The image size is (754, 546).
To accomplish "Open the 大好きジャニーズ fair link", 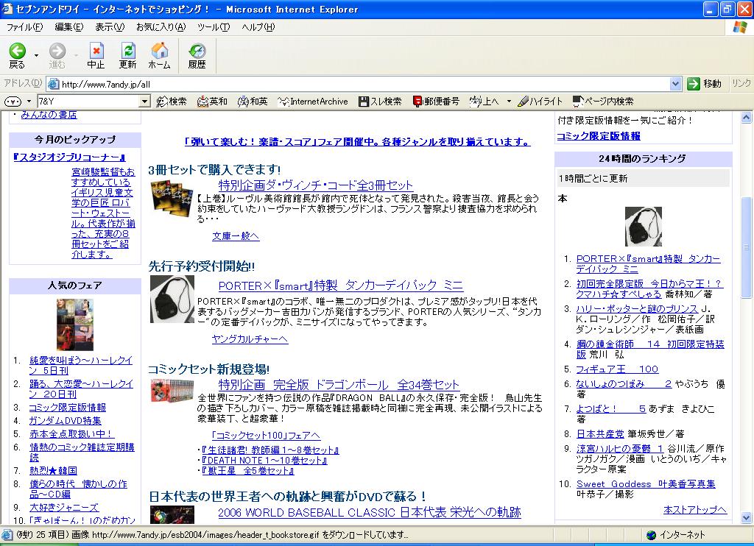I will tap(64, 507).
